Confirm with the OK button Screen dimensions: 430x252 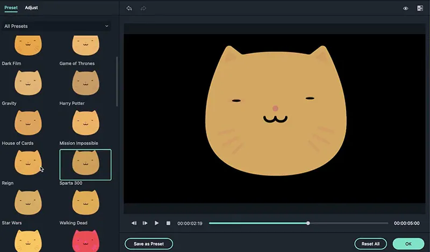point(408,244)
